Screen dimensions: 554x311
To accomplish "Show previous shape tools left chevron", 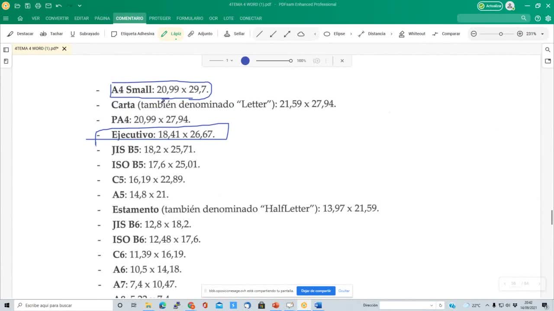I will click(315, 34).
